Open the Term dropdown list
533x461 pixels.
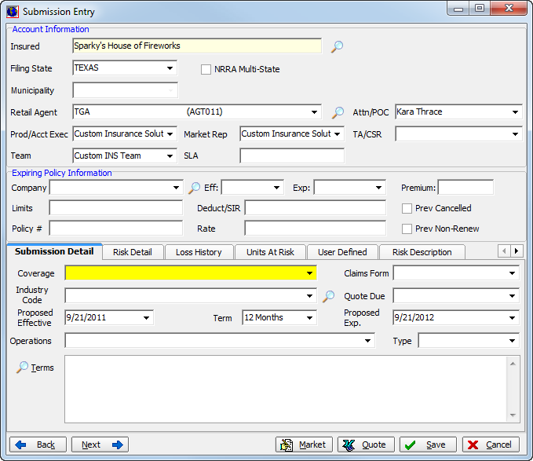tap(309, 318)
